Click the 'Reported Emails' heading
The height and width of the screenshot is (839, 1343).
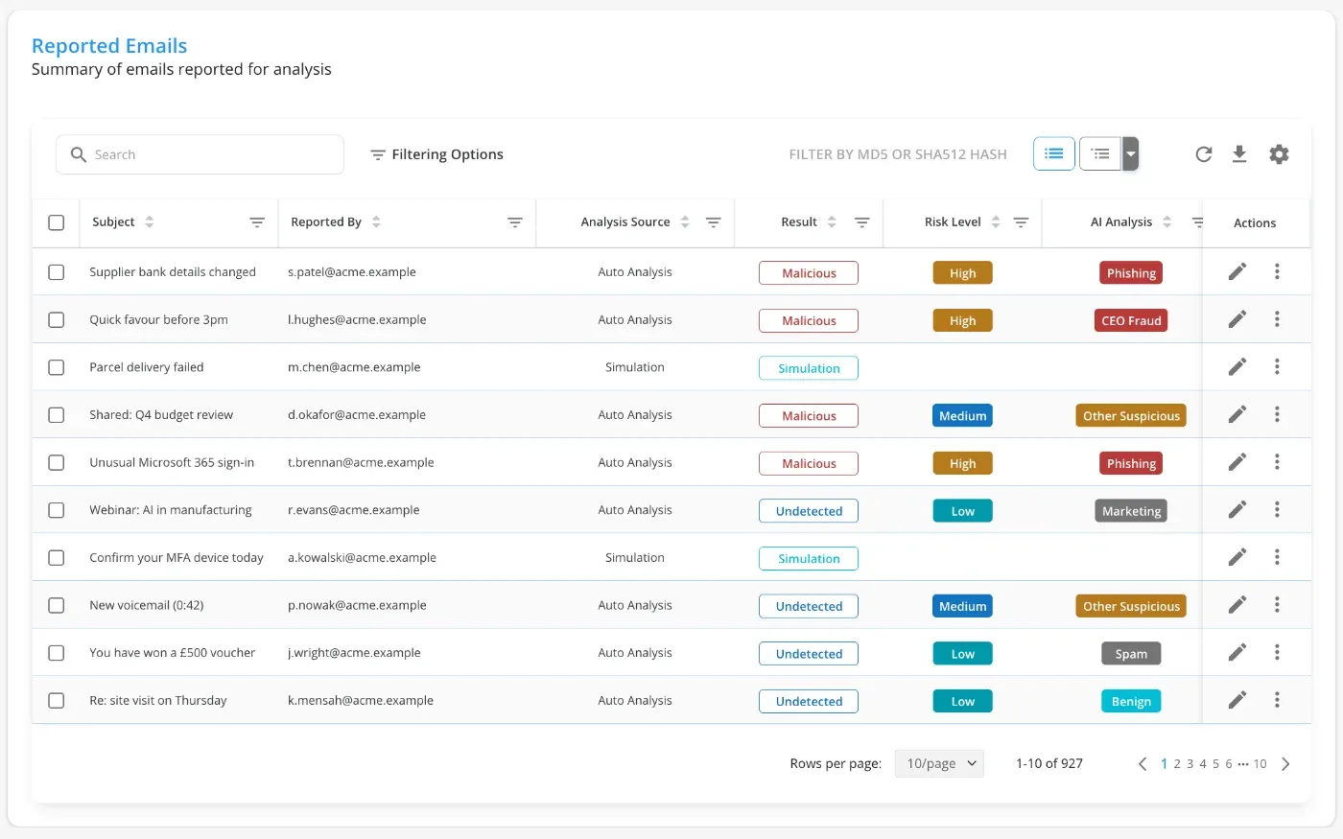tap(109, 45)
